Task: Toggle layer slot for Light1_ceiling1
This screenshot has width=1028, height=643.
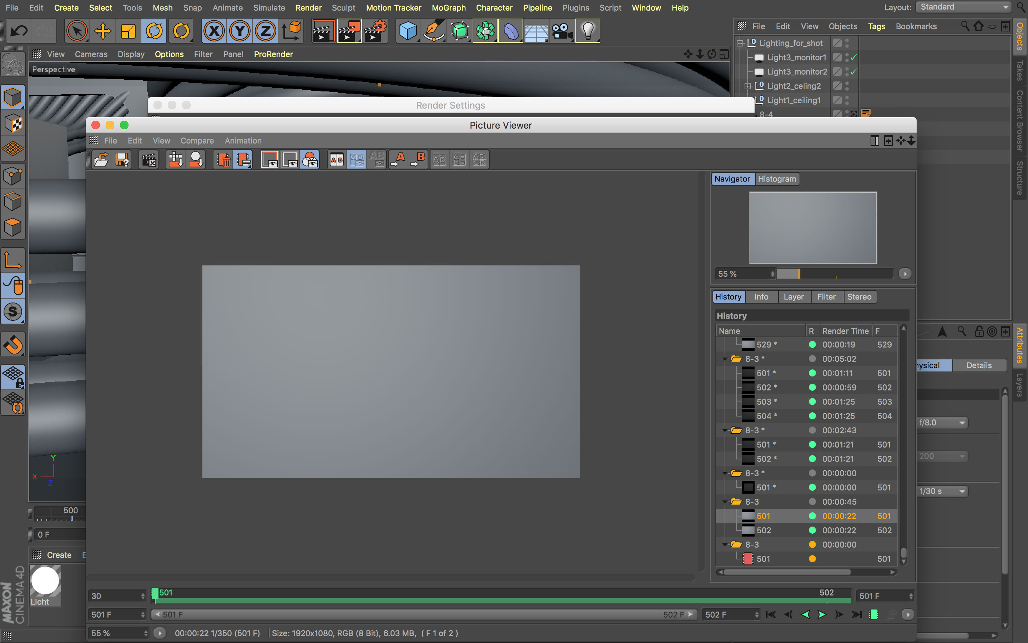Action: (x=837, y=100)
